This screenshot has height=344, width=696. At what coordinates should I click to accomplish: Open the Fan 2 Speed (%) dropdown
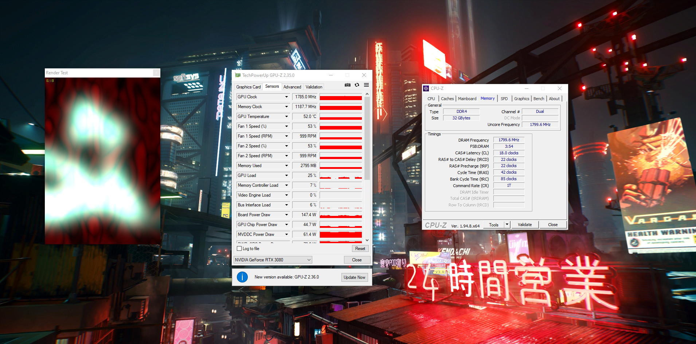(x=286, y=146)
